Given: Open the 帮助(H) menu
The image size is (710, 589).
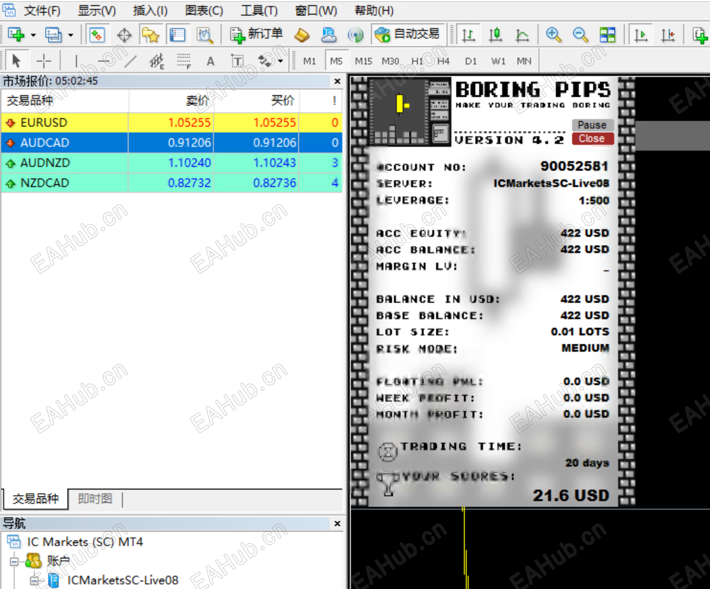Looking at the screenshot, I should click(374, 10).
